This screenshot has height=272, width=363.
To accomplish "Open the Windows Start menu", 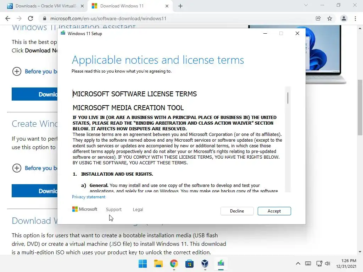I will (143, 263).
